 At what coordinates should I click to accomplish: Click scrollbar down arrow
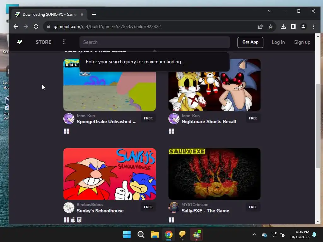(x=318, y=222)
